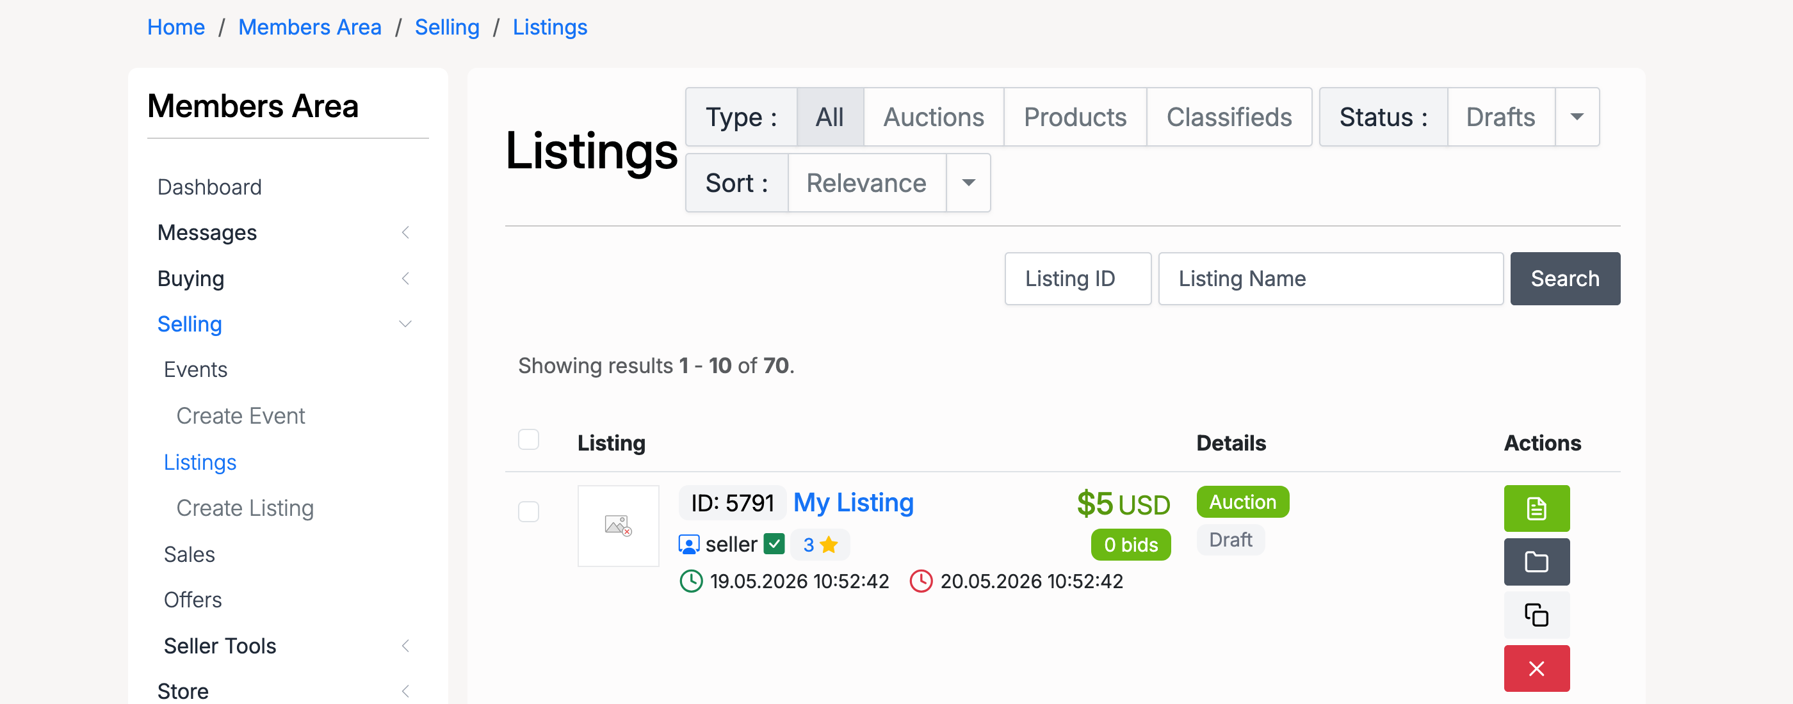Viewport: 1793px width, 704px height.
Task: Click the 3 star rating badge
Action: coord(820,544)
